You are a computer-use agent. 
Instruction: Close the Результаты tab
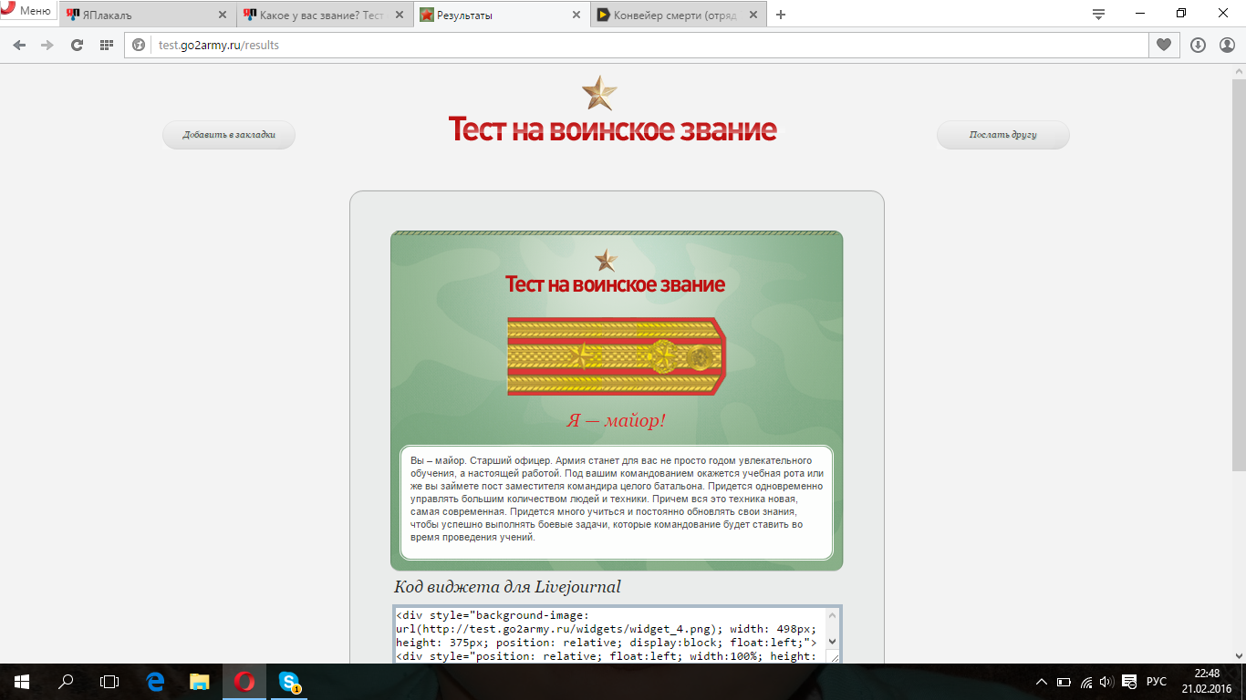coord(576,15)
